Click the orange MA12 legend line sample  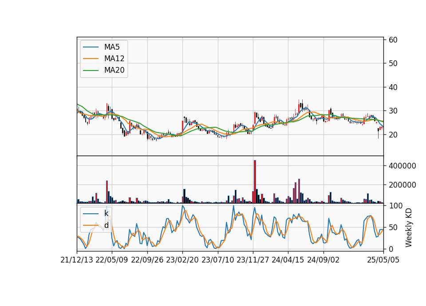click(x=91, y=59)
